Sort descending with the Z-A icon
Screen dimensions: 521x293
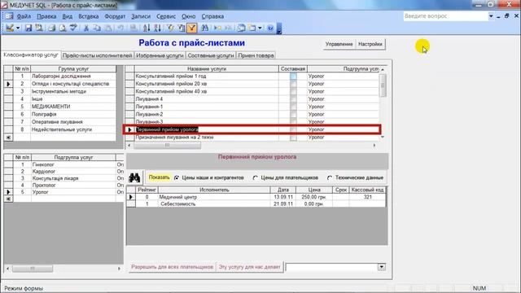(x=158, y=28)
